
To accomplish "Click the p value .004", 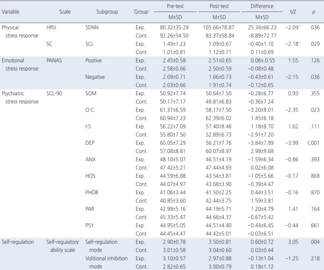I will tap(315, 242).
